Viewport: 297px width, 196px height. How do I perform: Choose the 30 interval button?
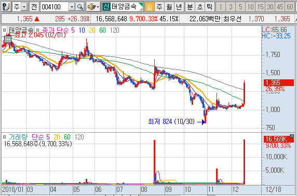click(x=270, y=7)
